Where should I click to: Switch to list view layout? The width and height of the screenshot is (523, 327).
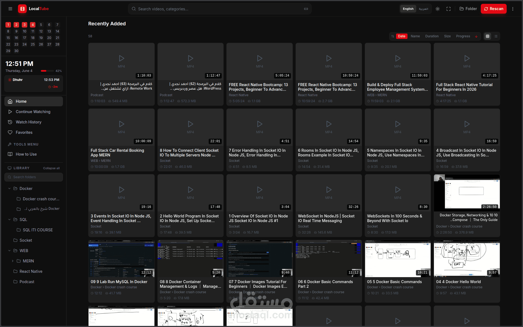496,36
